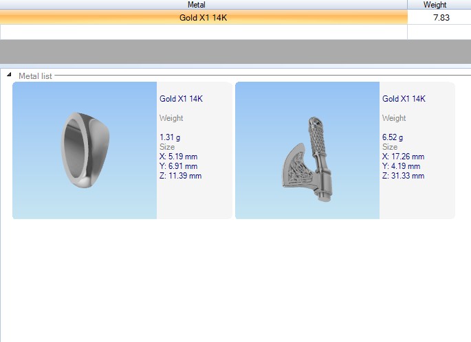
Task: Click the ring's Y: 6.91 mm dimension
Action: pyautogui.click(x=178, y=166)
